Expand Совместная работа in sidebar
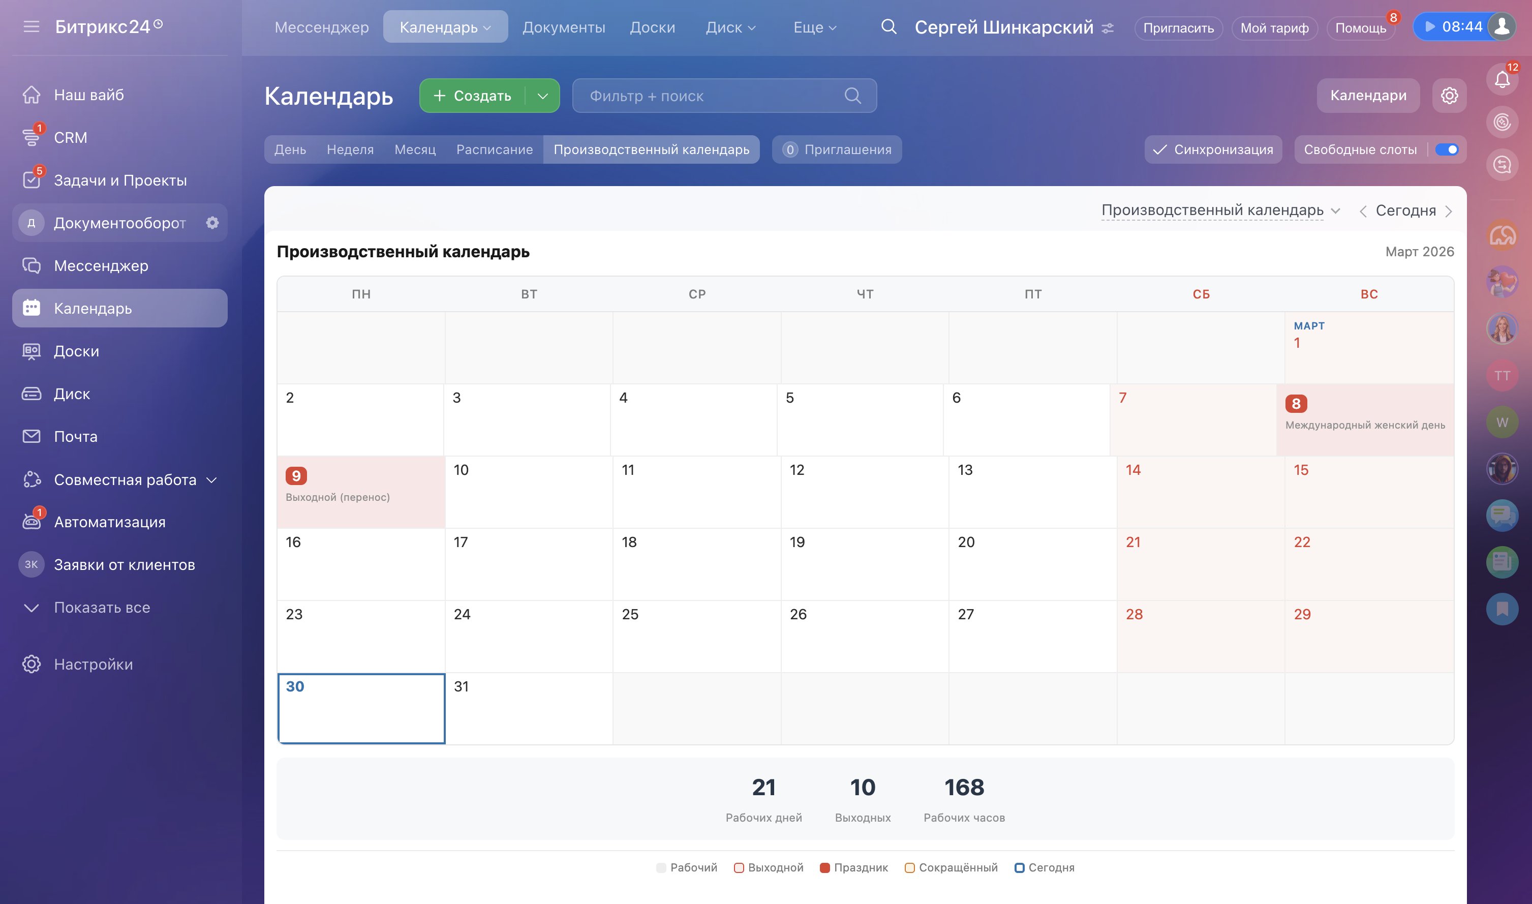Screen dimensions: 1532x904 pos(211,480)
